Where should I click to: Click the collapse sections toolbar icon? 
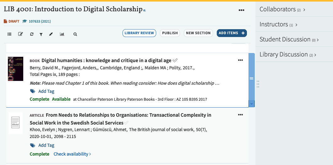point(51,34)
